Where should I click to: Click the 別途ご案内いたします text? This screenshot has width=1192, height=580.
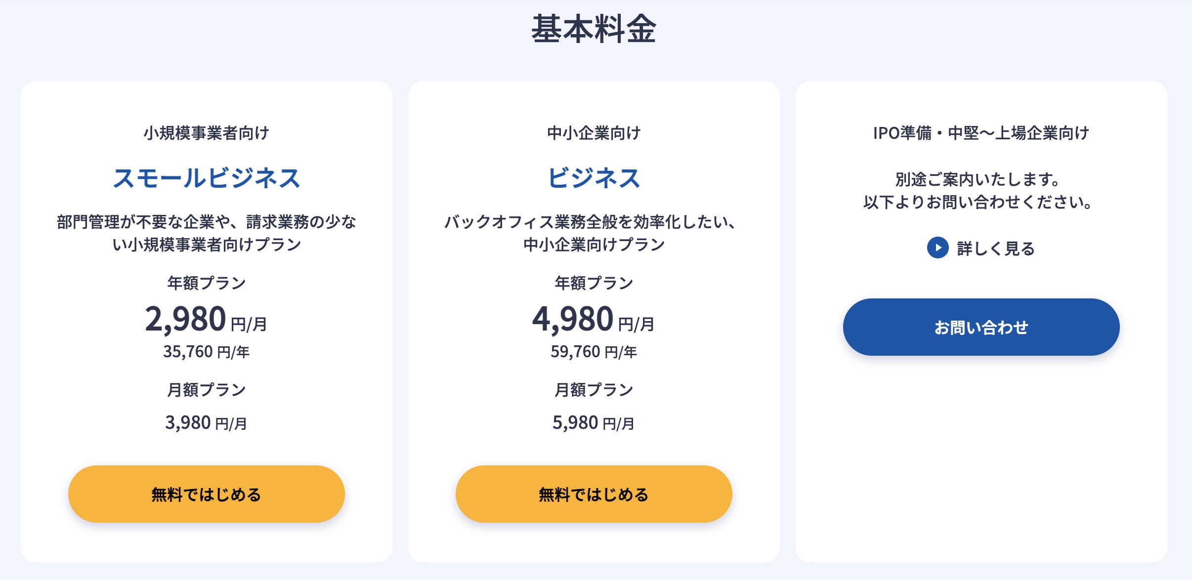pos(977,179)
